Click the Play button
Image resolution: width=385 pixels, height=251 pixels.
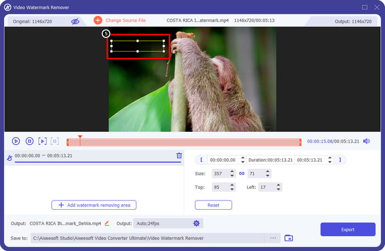(x=16, y=141)
